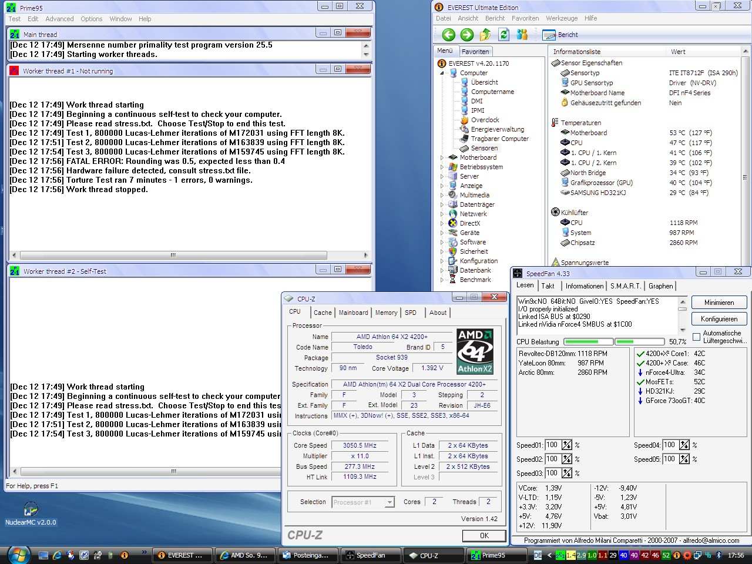Image resolution: width=752 pixels, height=564 pixels.
Task: Expand the Datenträger node in EVEREST tree
Action: 442,204
